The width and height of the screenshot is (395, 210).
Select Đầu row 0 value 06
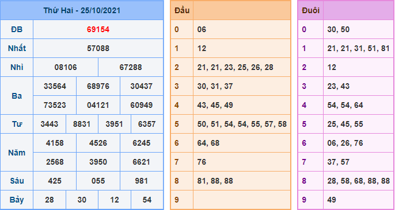[x=202, y=30]
